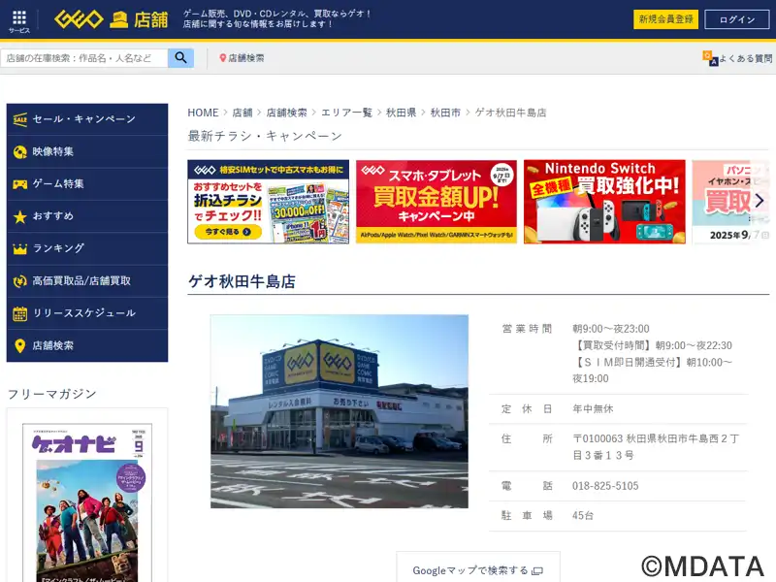
Task: Click the red map pin beside 店舗検索
Action: (x=223, y=58)
